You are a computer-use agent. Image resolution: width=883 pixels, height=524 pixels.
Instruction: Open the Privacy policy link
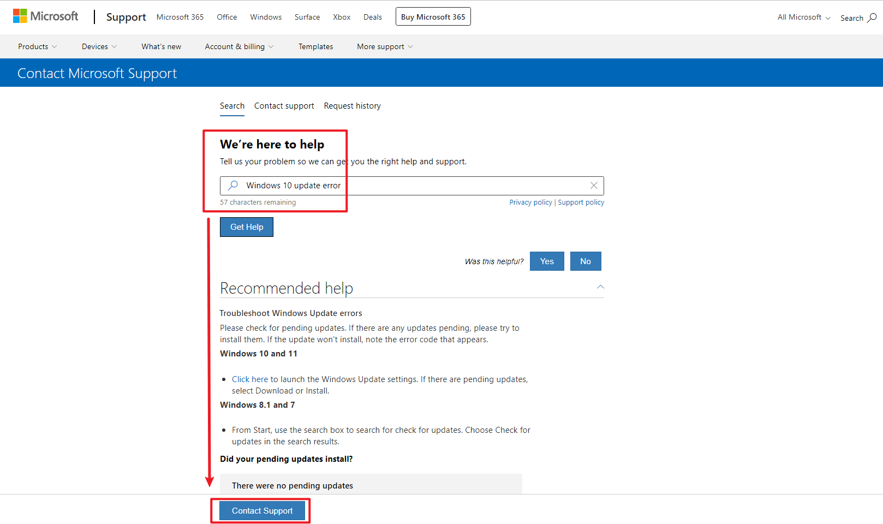(530, 202)
